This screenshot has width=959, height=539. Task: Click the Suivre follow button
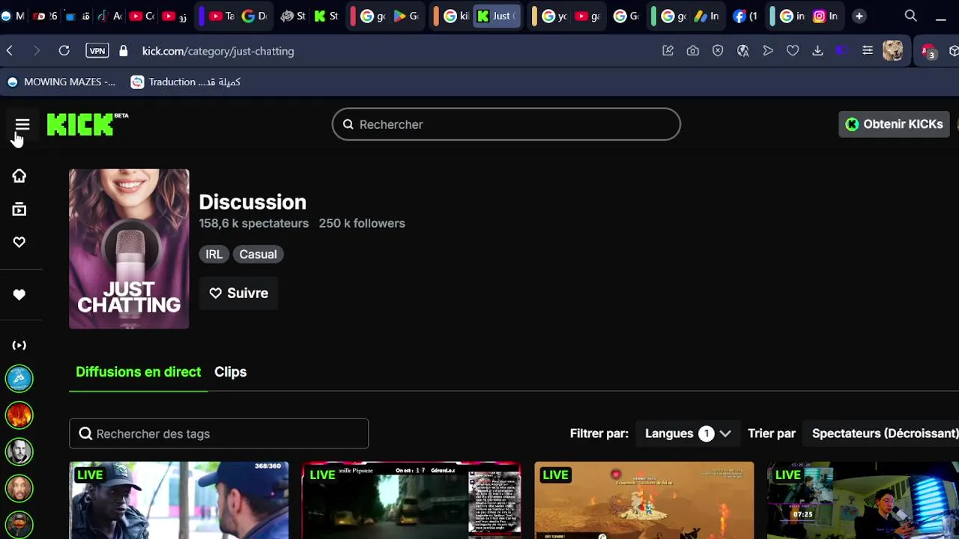[238, 293]
